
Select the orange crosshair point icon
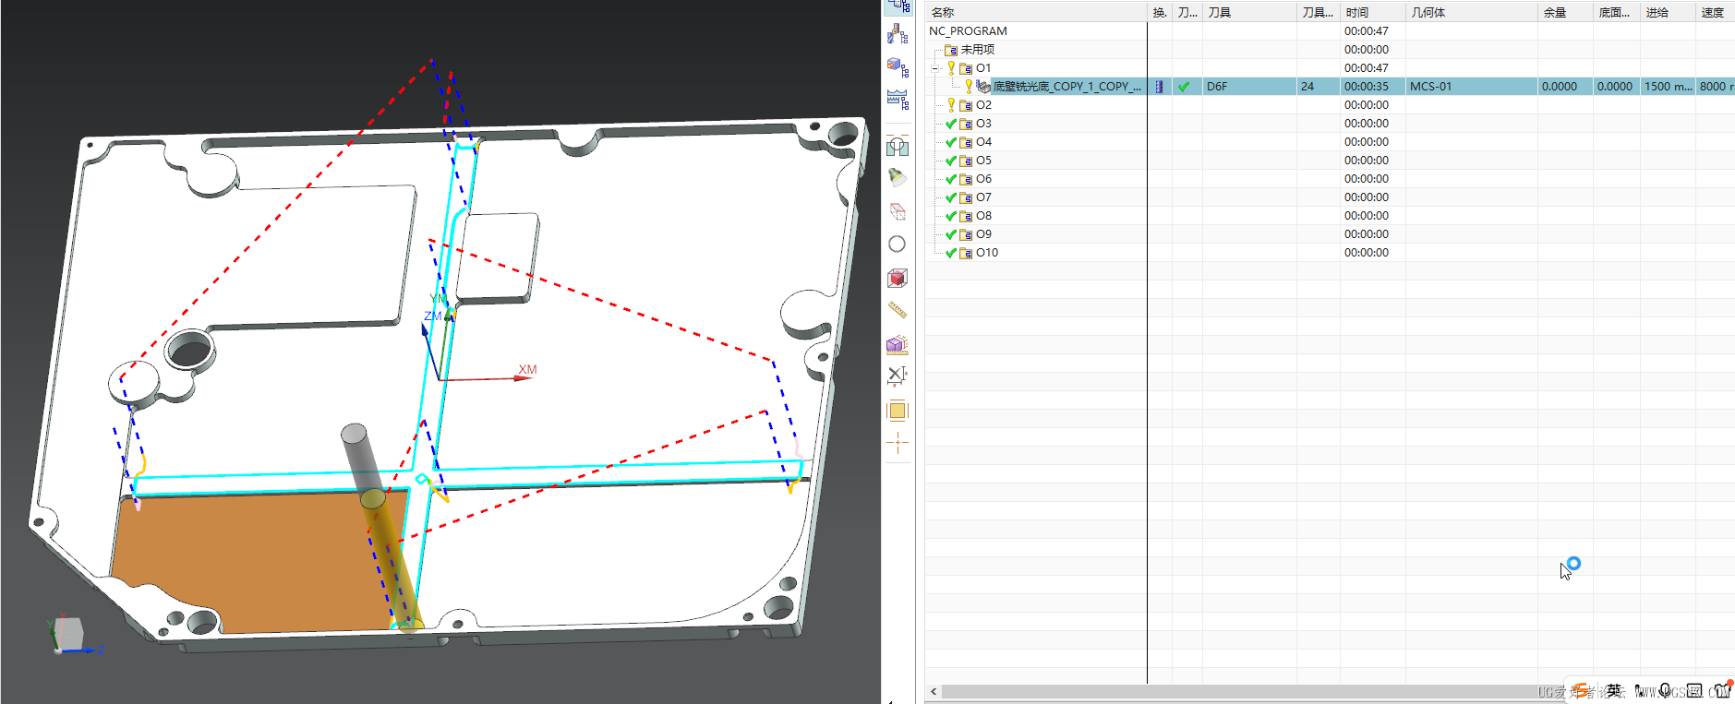pos(897,444)
